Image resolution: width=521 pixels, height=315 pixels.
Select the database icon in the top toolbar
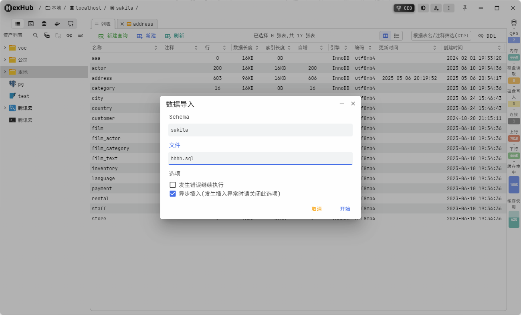click(x=44, y=23)
